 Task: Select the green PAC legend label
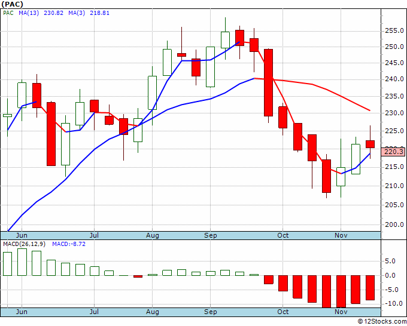click(8, 13)
